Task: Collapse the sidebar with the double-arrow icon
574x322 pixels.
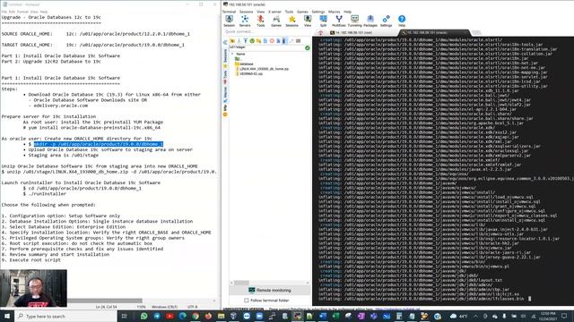Action: tap(225, 42)
